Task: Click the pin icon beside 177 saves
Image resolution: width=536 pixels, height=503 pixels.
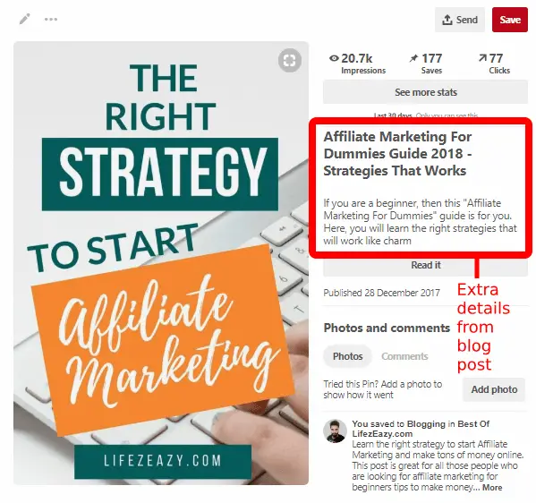Action: click(414, 58)
